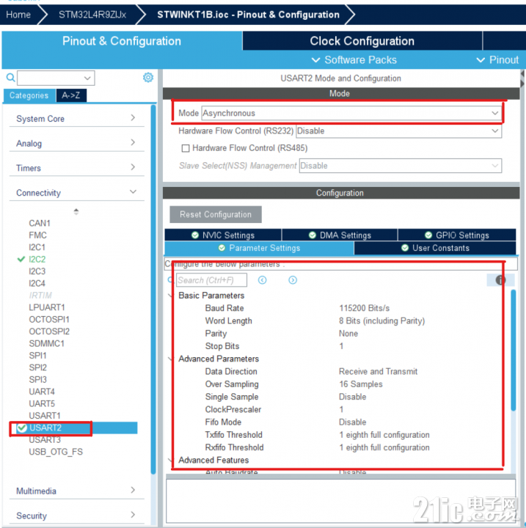Open the Pinout menu
526x528 pixels.
(497, 60)
